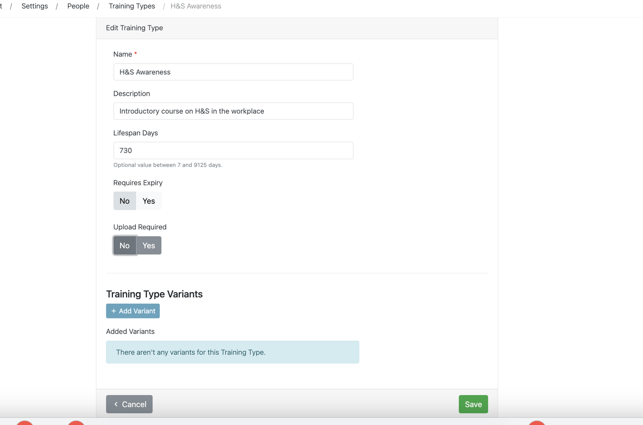Save the edited training type
This screenshot has width=643, height=425.
(473, 404)
